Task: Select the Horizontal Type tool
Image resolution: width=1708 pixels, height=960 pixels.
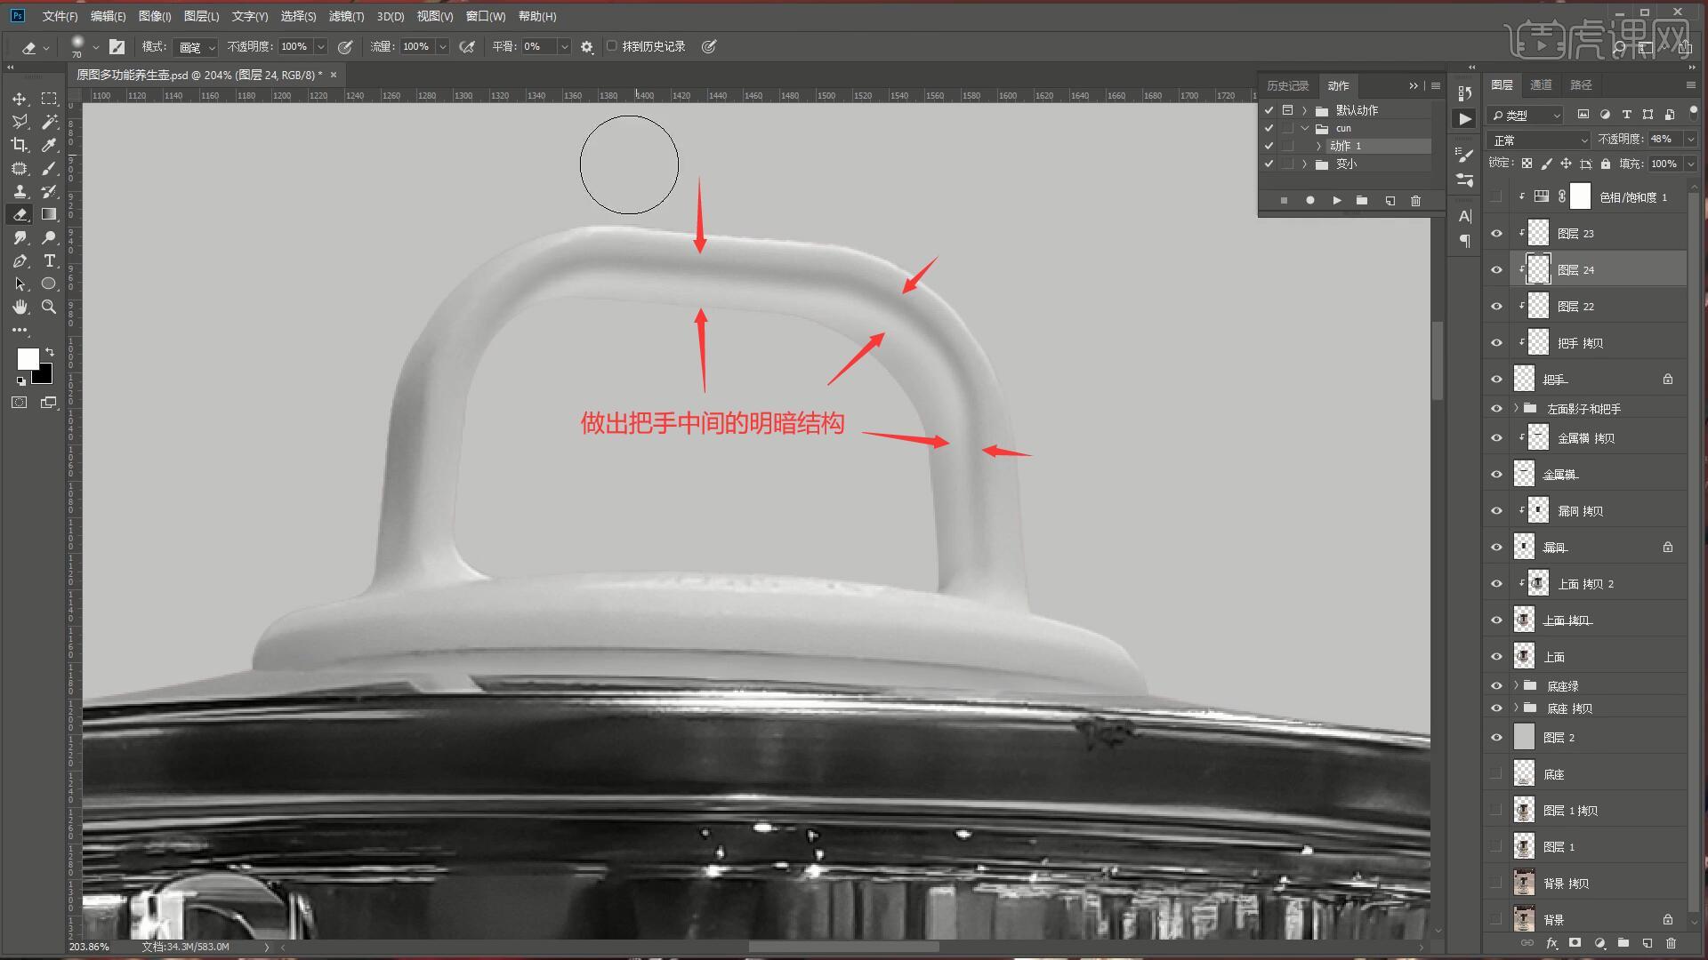Action: point(50,260)
